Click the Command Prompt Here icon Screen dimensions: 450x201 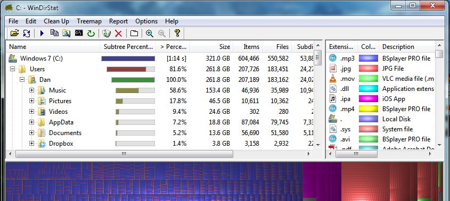coord(79,32)
